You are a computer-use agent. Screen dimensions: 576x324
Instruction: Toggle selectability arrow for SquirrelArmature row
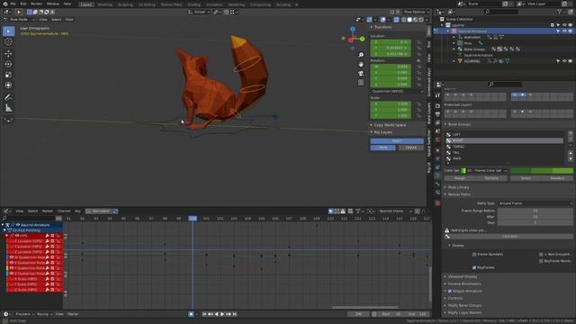click(558, 31)
